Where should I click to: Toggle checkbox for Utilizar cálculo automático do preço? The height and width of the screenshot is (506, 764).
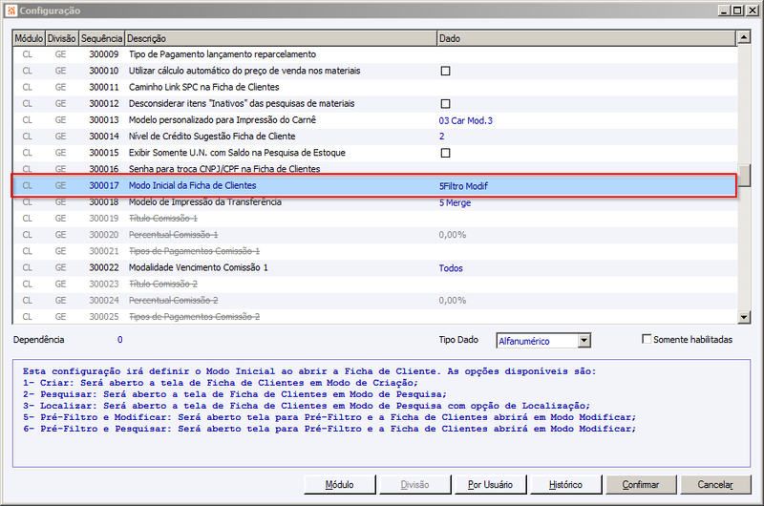tap(445, 71)
